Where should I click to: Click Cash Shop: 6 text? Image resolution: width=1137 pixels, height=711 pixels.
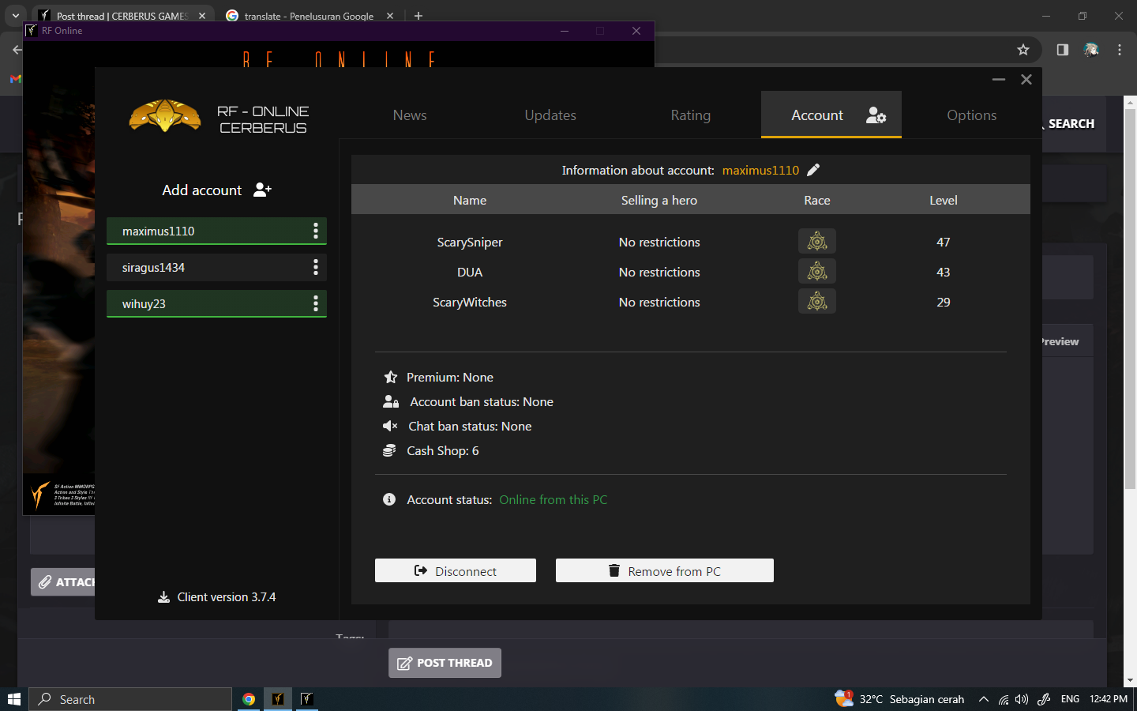pos(443,451)
